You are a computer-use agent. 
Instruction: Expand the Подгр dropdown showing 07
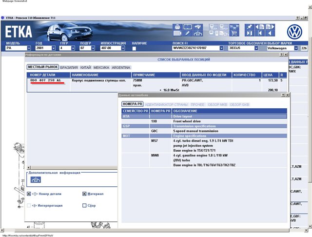[x=93, y=48]
